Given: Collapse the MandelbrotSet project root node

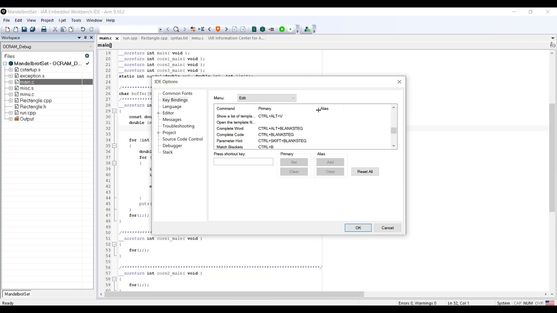Looking at the screenshot, I should 5,63.
